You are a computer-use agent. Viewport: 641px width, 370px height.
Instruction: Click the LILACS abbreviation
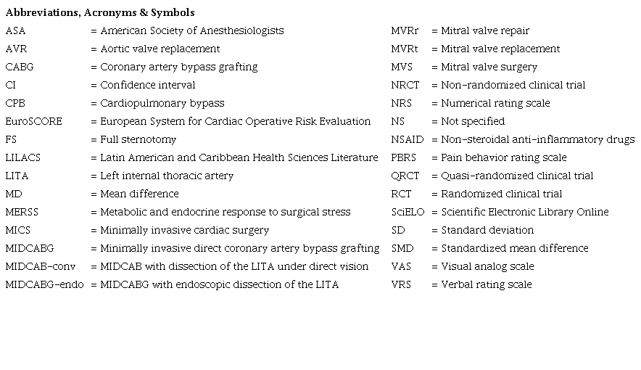(22, 157)
